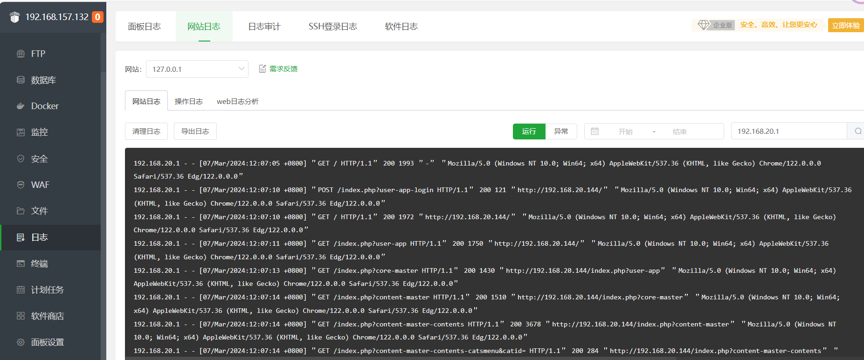Click the 立即体验 button
The width and height of the screenshot is (864, 360).
(x=846, y=25)
